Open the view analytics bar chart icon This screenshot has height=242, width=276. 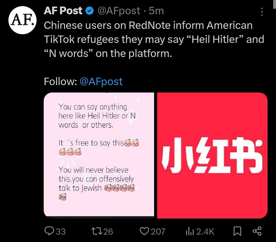189,231
